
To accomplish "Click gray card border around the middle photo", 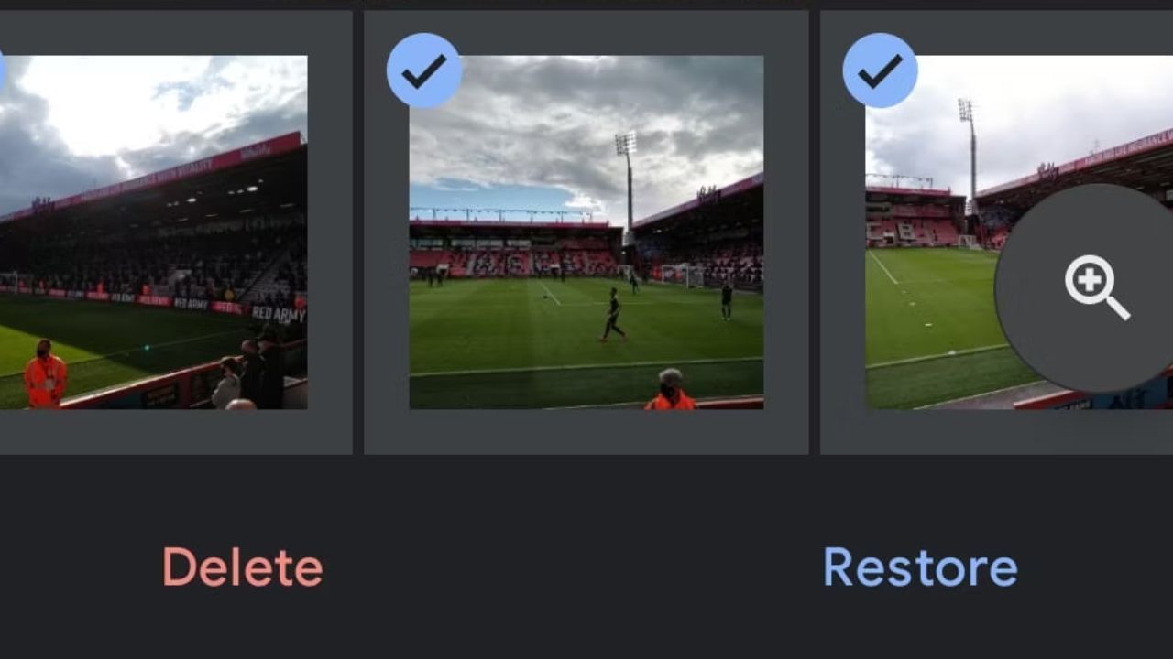I will click(586, 431).
